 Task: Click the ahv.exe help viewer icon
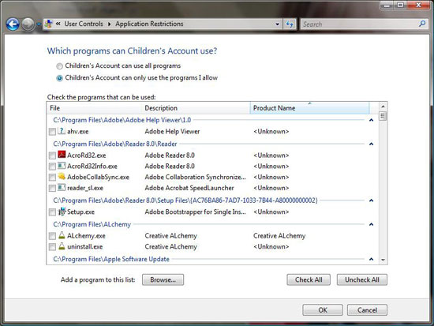62,131
